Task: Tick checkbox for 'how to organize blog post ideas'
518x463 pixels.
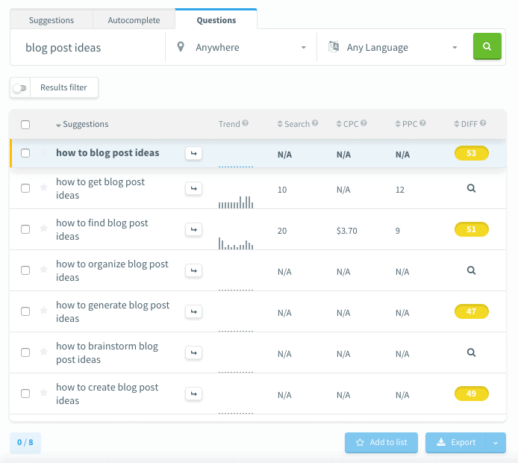Action: [x=25, y=270]
